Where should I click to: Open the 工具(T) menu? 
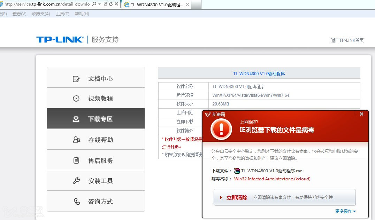point(62,14)
